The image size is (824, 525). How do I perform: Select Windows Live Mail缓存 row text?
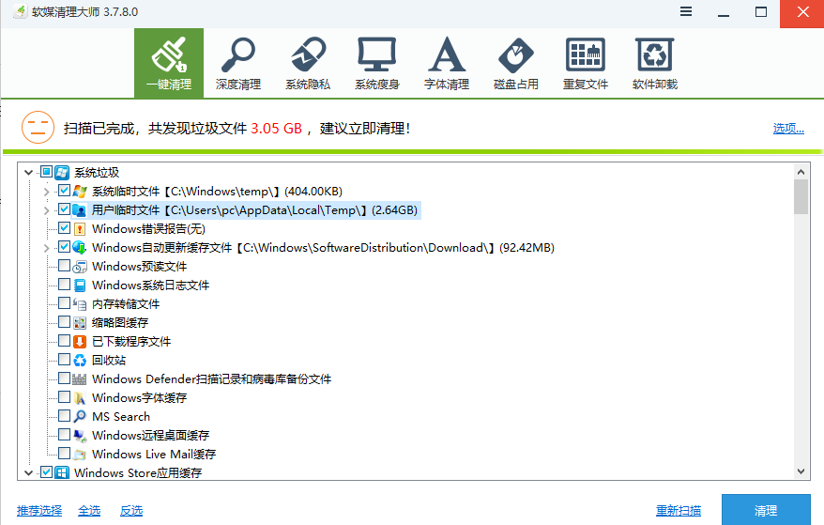coord(154,454)
